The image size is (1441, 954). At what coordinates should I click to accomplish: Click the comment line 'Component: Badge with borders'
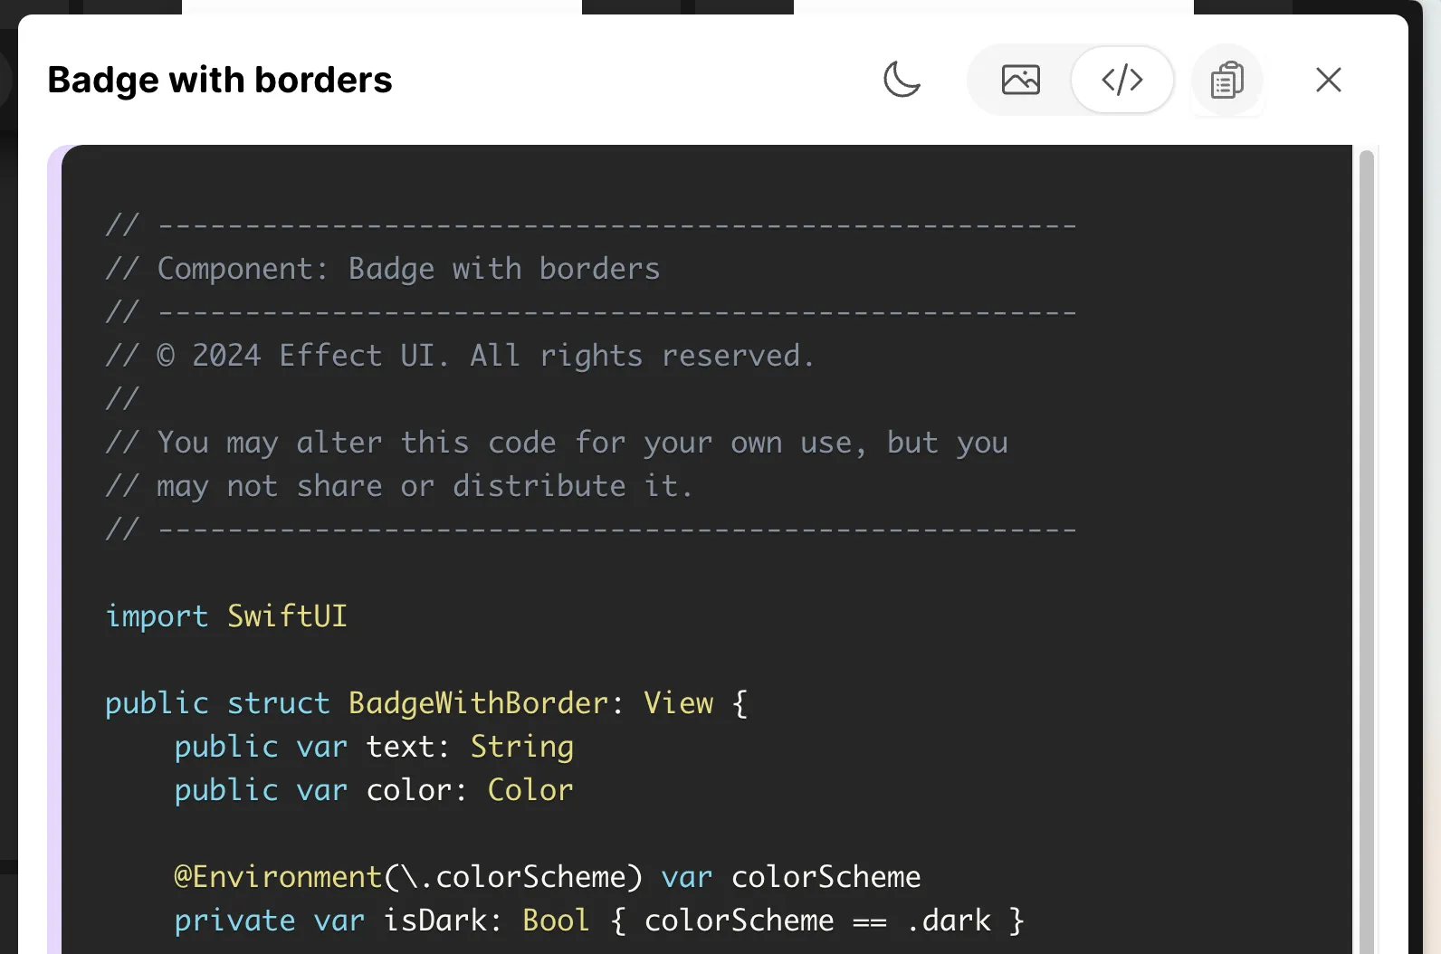click(383, 269)
